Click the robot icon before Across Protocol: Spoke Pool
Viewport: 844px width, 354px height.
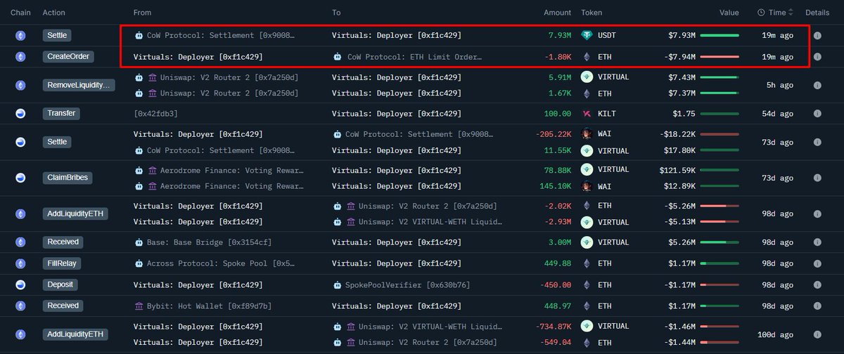[x=139, y=264]
